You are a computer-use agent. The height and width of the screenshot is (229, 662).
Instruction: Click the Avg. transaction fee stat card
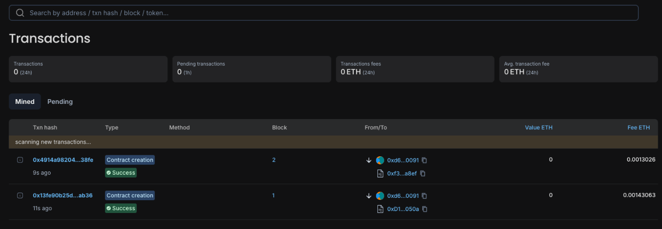(x=578, y=69)
